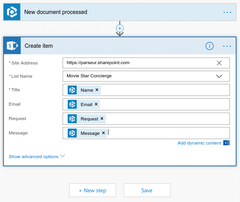This screenshot has width=240, height=202.
Task: Clear the Site Address field value
Action: coord(219,63)
